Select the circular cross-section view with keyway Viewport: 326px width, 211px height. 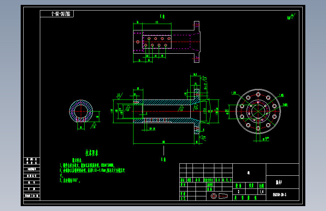tap(81, 111)
